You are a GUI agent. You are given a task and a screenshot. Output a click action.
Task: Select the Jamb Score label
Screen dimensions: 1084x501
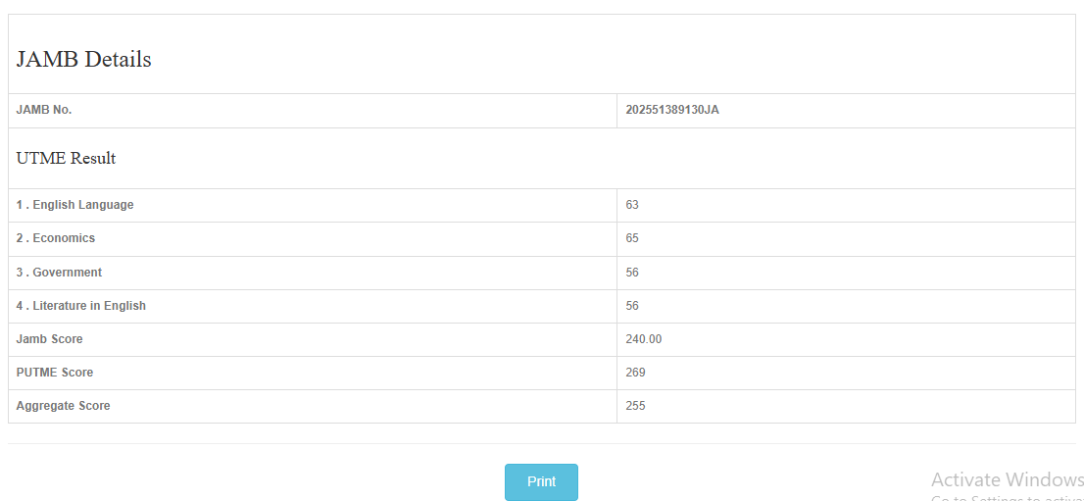(x=50, y=339)
